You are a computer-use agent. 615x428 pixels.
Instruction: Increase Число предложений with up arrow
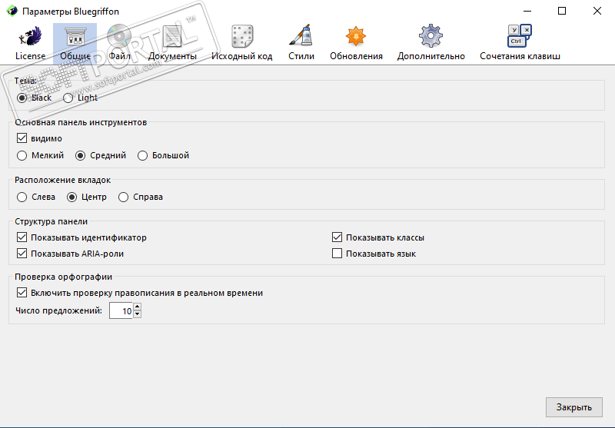pyautogui.click(x=138, y=307)
